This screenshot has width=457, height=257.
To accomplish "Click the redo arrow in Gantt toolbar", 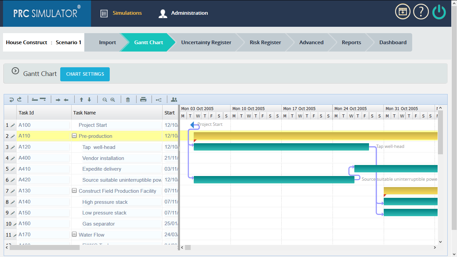I will click(19, 99).
